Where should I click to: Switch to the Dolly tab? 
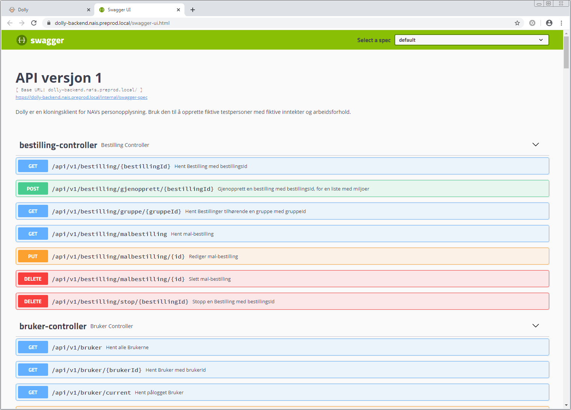click(45, 10)
